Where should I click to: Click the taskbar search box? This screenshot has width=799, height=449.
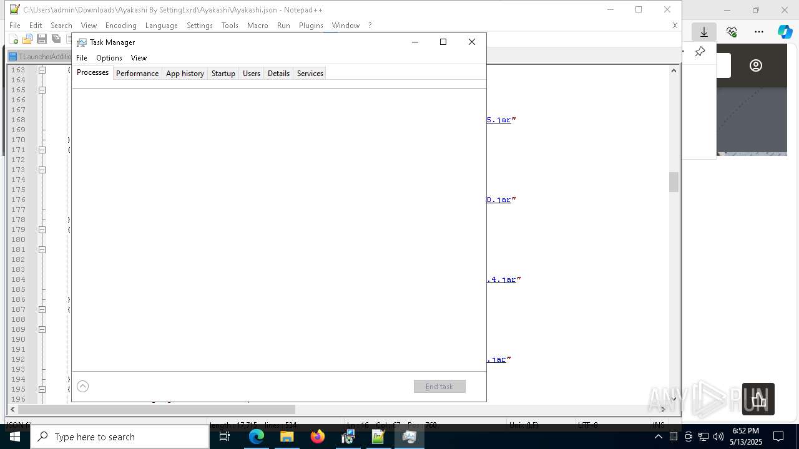(x=120, y=437)
